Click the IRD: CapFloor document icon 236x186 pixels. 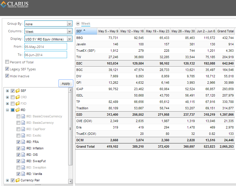[23, 129]
